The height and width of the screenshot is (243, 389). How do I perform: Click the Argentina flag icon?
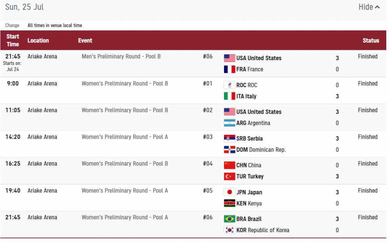pos(230,123)
